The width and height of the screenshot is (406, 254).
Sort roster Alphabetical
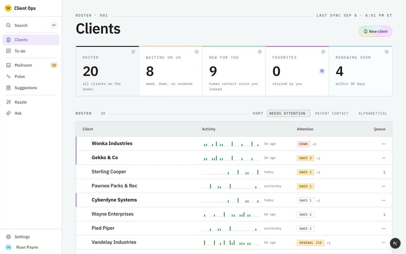coord(373,113)
